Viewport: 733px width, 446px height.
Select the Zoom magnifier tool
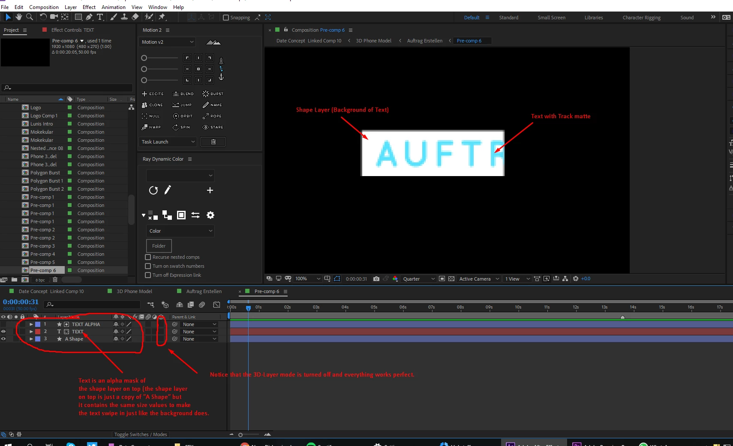[x=30, y=17]
